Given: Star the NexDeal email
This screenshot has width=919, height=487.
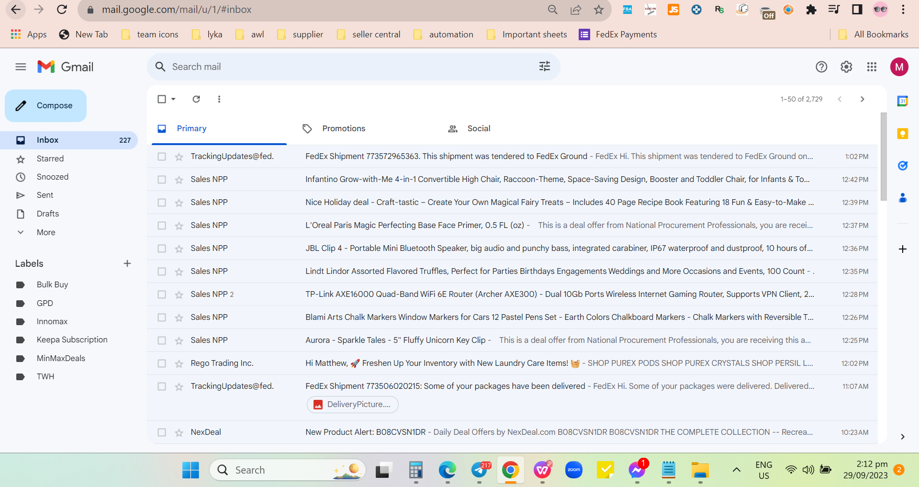Looking at the screenshot, I should point(179,432).
